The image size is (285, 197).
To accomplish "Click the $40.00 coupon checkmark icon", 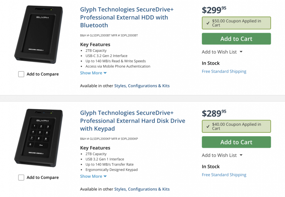I will click(x=207, y=126).
